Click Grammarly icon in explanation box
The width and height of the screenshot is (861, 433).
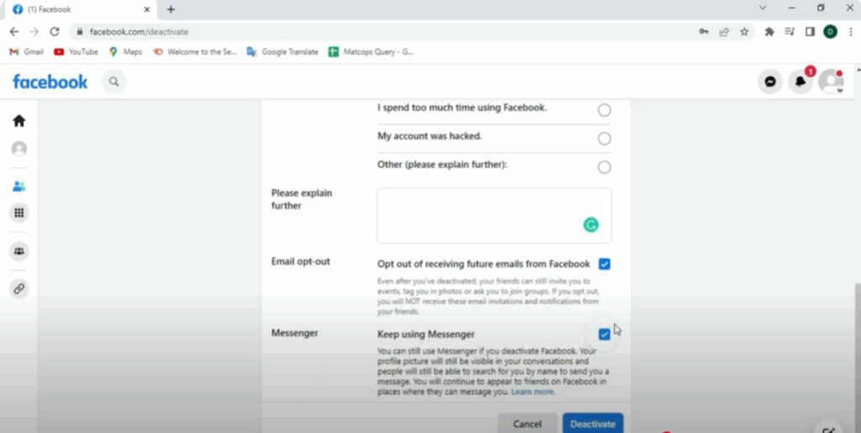[x=591, y=225]
